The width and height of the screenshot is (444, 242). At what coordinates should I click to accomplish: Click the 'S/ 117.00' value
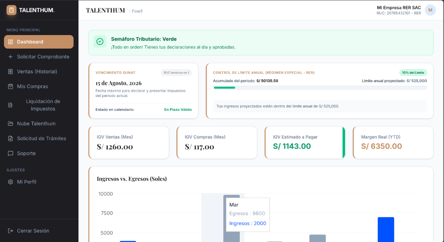199,147
